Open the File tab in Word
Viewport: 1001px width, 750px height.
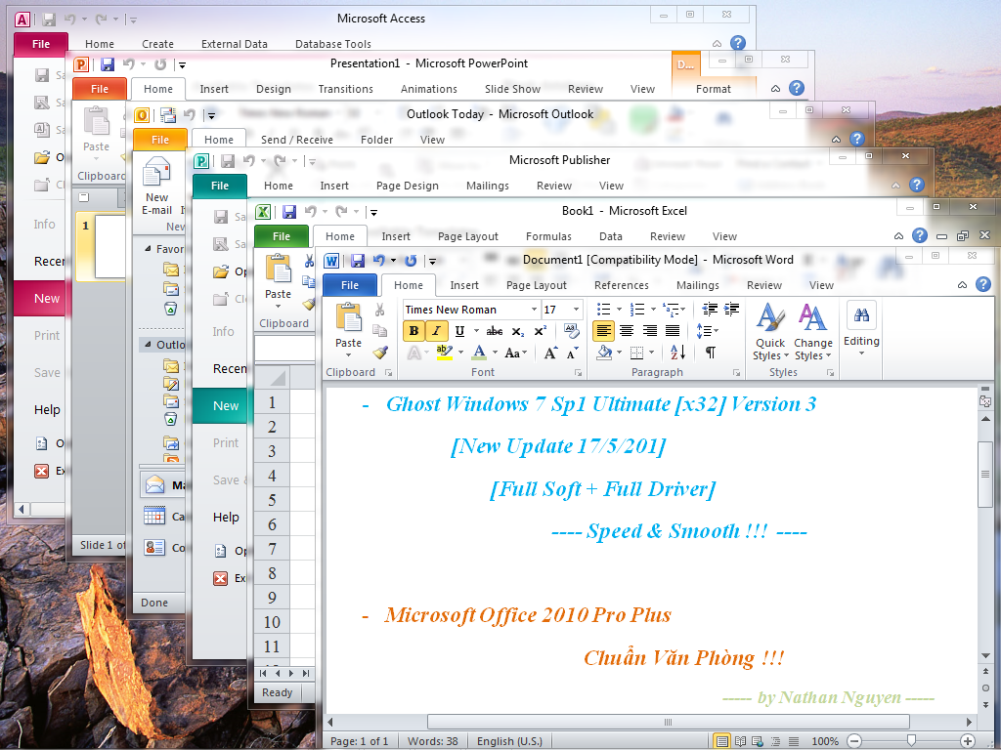point(350,285)
